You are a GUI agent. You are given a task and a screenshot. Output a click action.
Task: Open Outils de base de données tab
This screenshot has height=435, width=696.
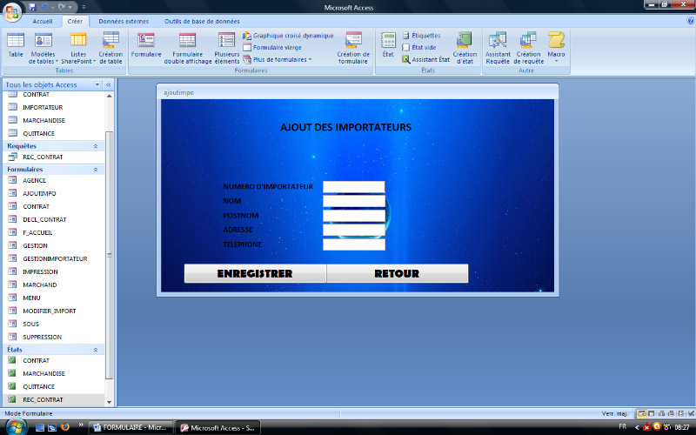(202, 21)
